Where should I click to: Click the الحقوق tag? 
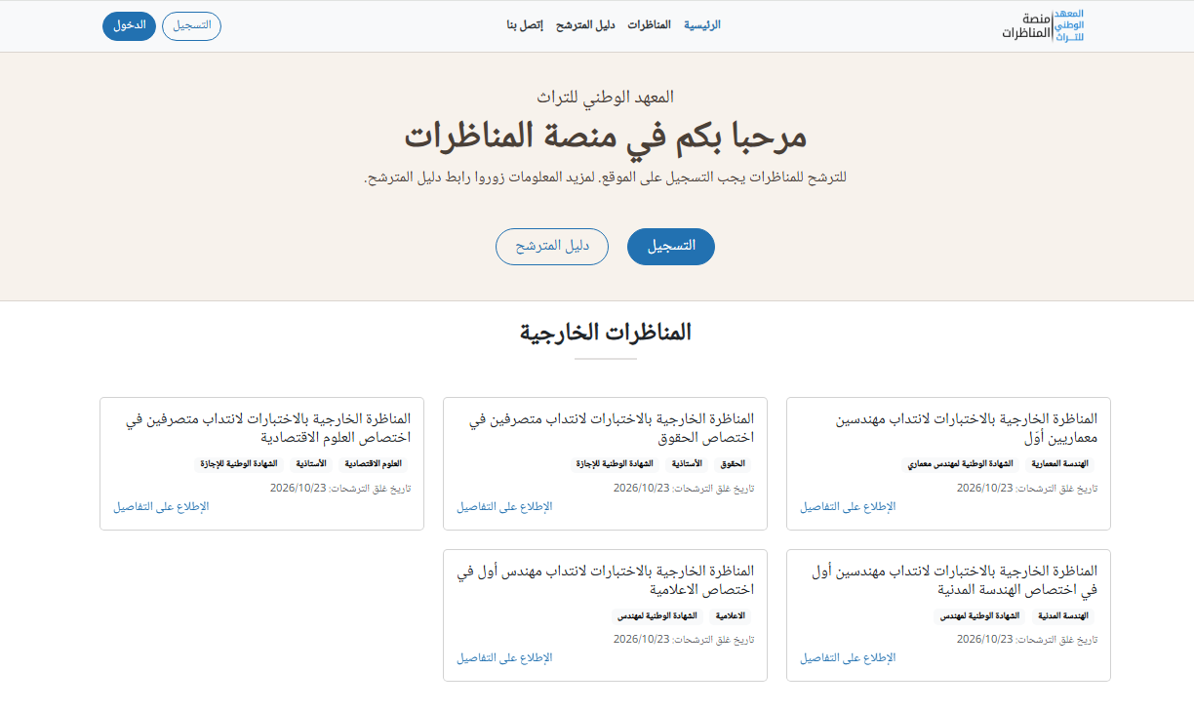pyautogui.click(x=734, y=464)
